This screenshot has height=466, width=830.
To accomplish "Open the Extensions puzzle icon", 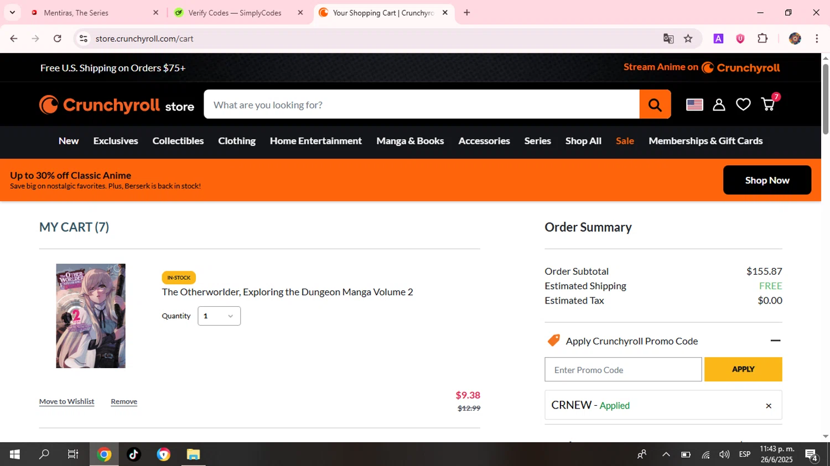I will click(762, 39).
